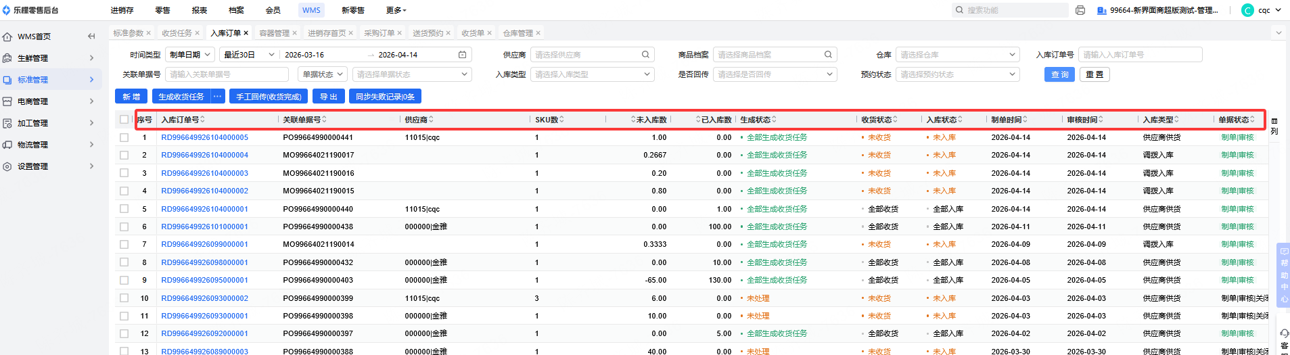Focus the 入库订单号 input field
1290x355 pixels.
coord(1141,55)
